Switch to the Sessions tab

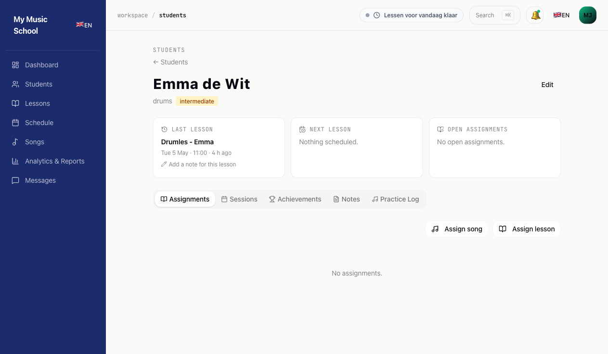(x=239, y=199)
